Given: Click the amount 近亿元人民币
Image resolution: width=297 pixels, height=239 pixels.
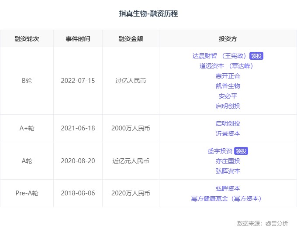Looking at the screenshot, I should (x=131, y=161).
